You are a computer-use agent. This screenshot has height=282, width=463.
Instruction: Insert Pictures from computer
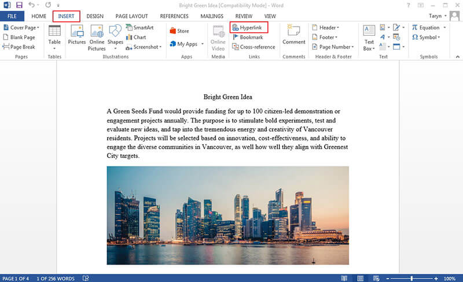pyautogui.click(x=77, y=35)
